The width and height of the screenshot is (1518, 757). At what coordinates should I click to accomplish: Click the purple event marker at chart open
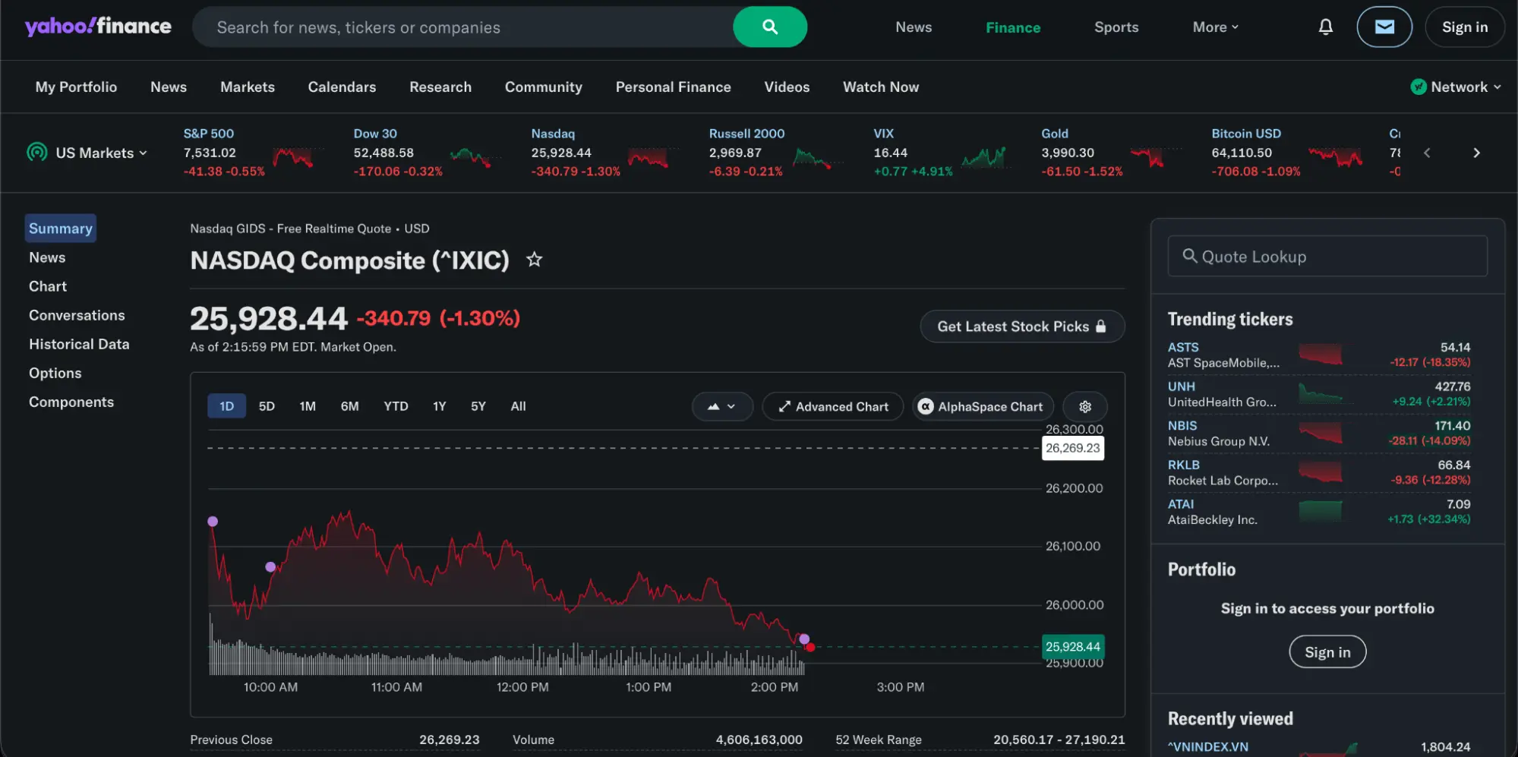213,521
